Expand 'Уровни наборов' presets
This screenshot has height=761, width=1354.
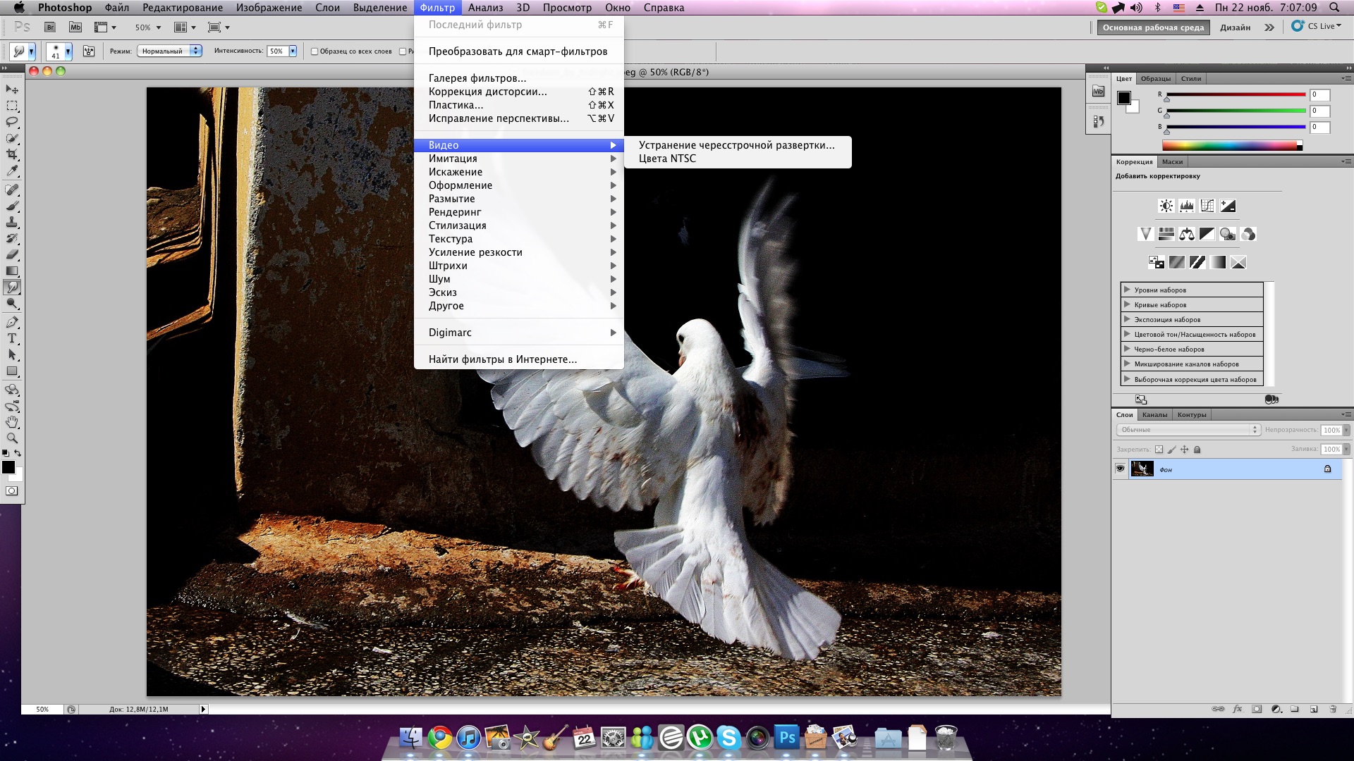click(1127, 290)
